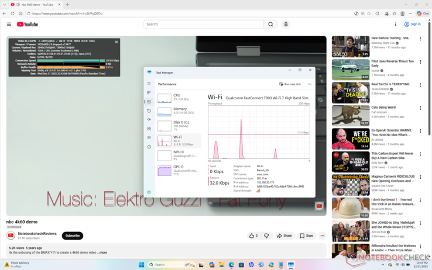Start voice search with microphone icon

coord(286,24)
